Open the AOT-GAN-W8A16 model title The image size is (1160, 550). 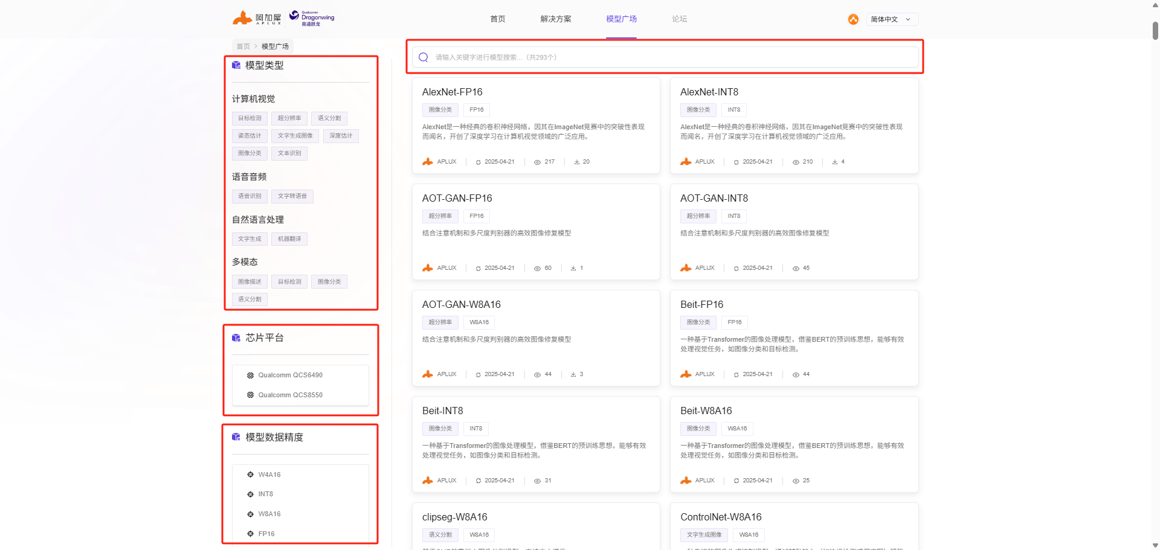461,304
